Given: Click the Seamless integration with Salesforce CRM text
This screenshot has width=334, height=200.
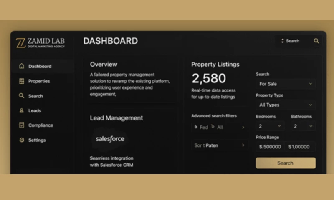Looking at the screenshot, I should click(x=111, y=162).
